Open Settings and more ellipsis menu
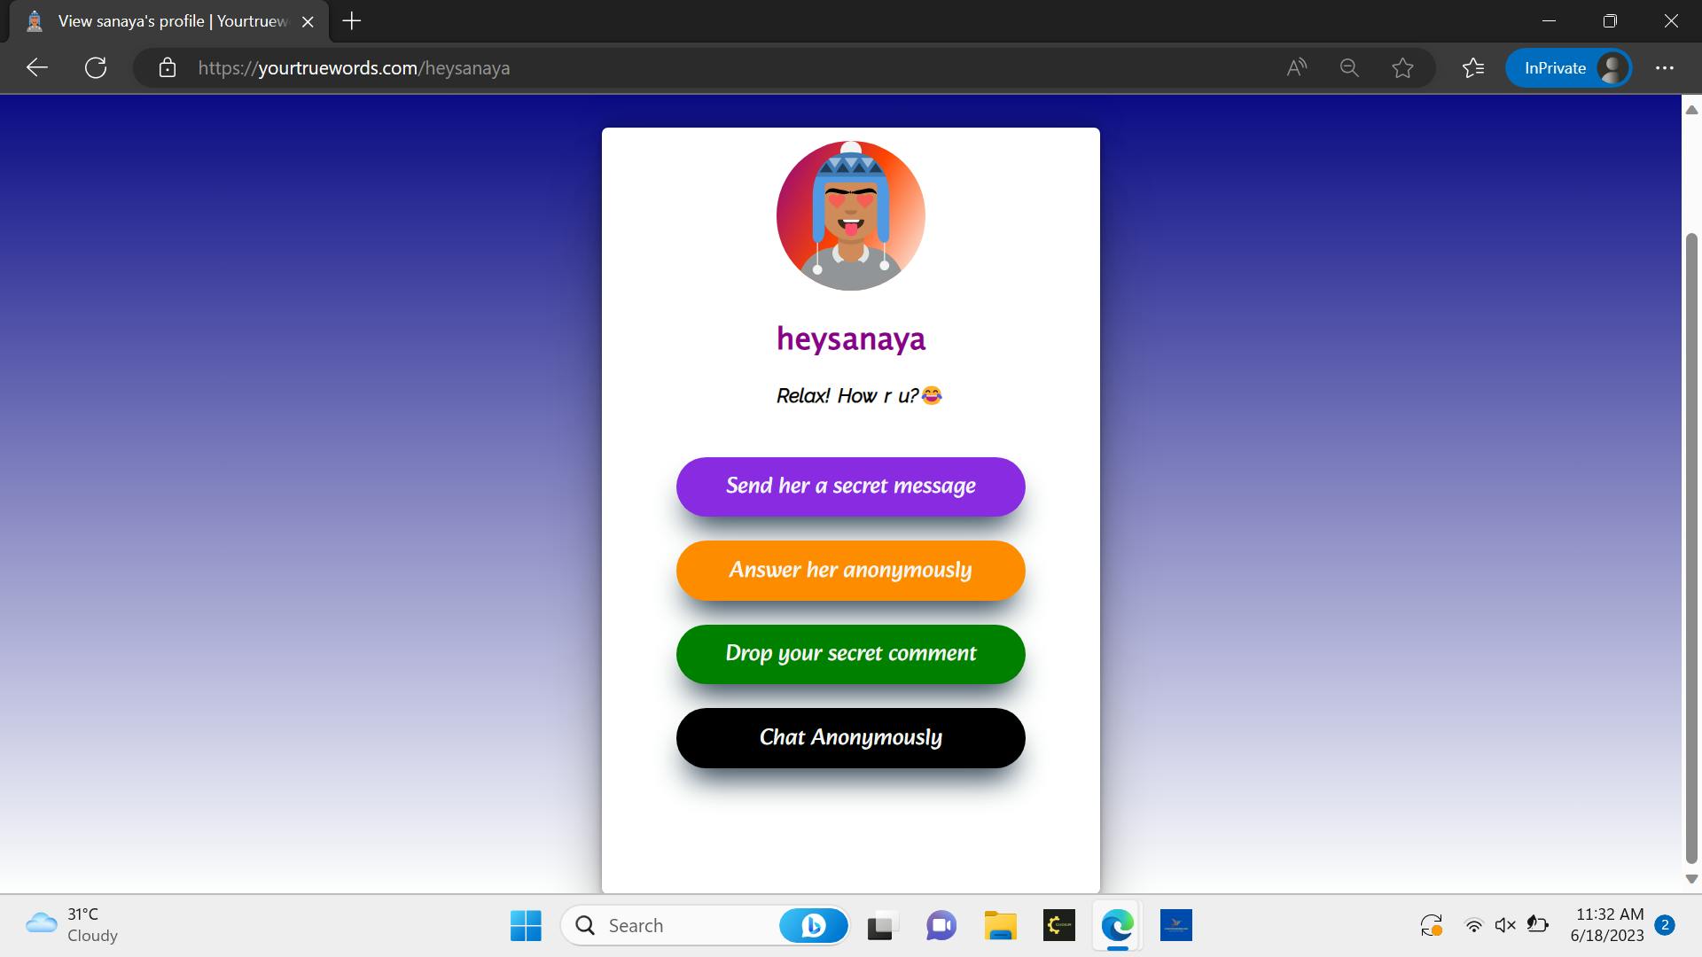This screenshot has height=957, width=1702. coord(1665,67)
